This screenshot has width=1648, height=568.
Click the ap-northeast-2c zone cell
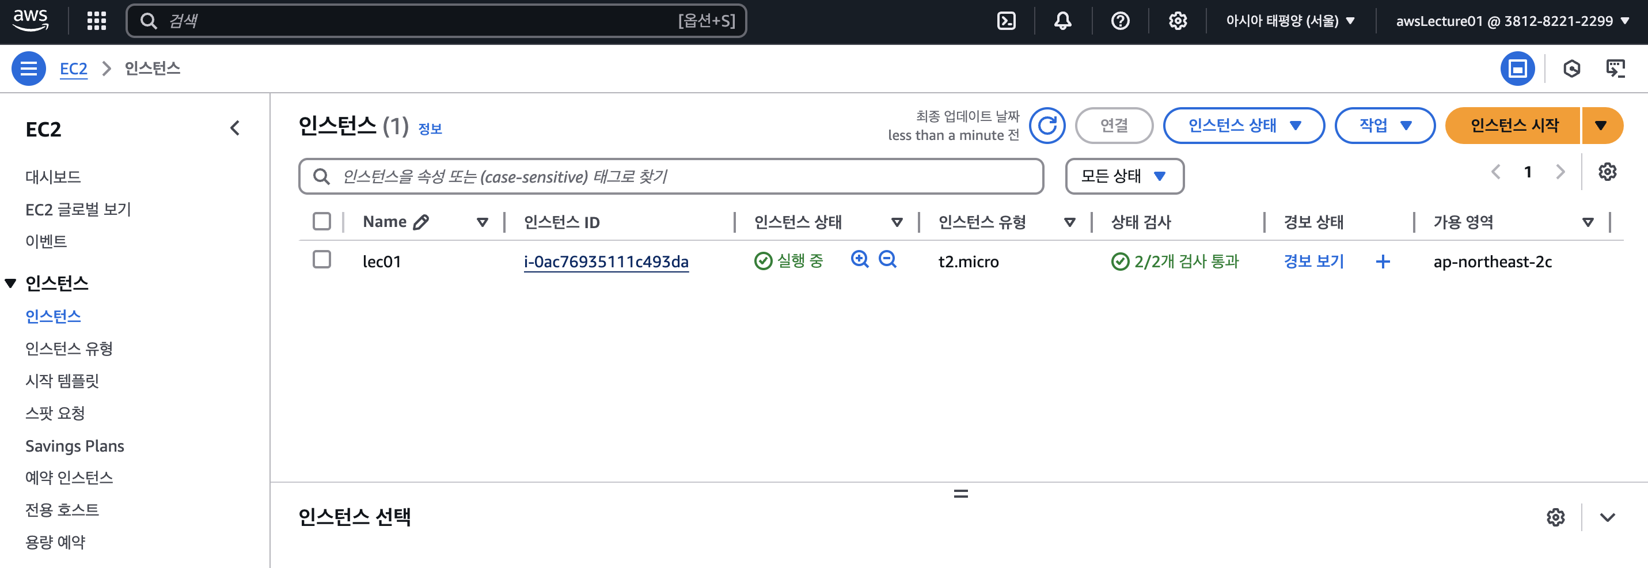[x=1492, y=262]
